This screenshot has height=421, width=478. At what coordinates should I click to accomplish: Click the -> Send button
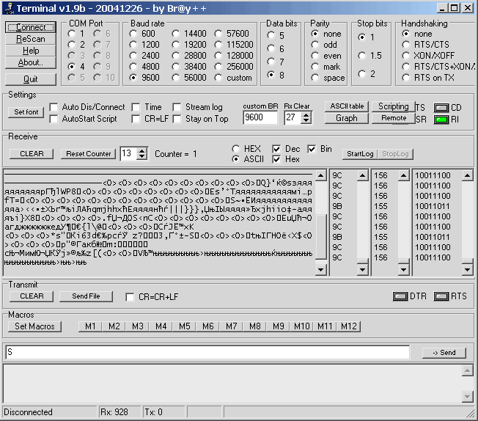(x=444, y=353)
